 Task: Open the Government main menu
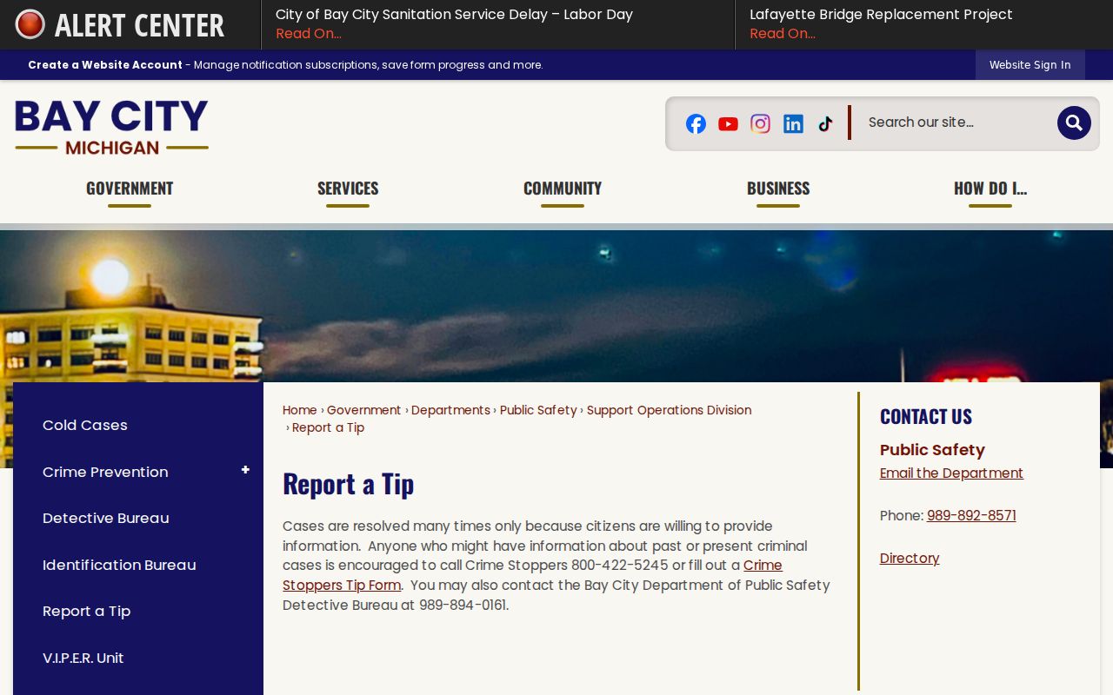pyautogui.click(x=130, y=189)
